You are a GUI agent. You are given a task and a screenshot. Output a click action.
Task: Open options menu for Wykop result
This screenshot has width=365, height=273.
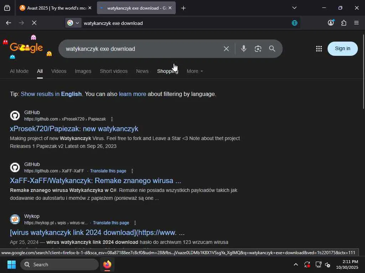click(135, 223)
